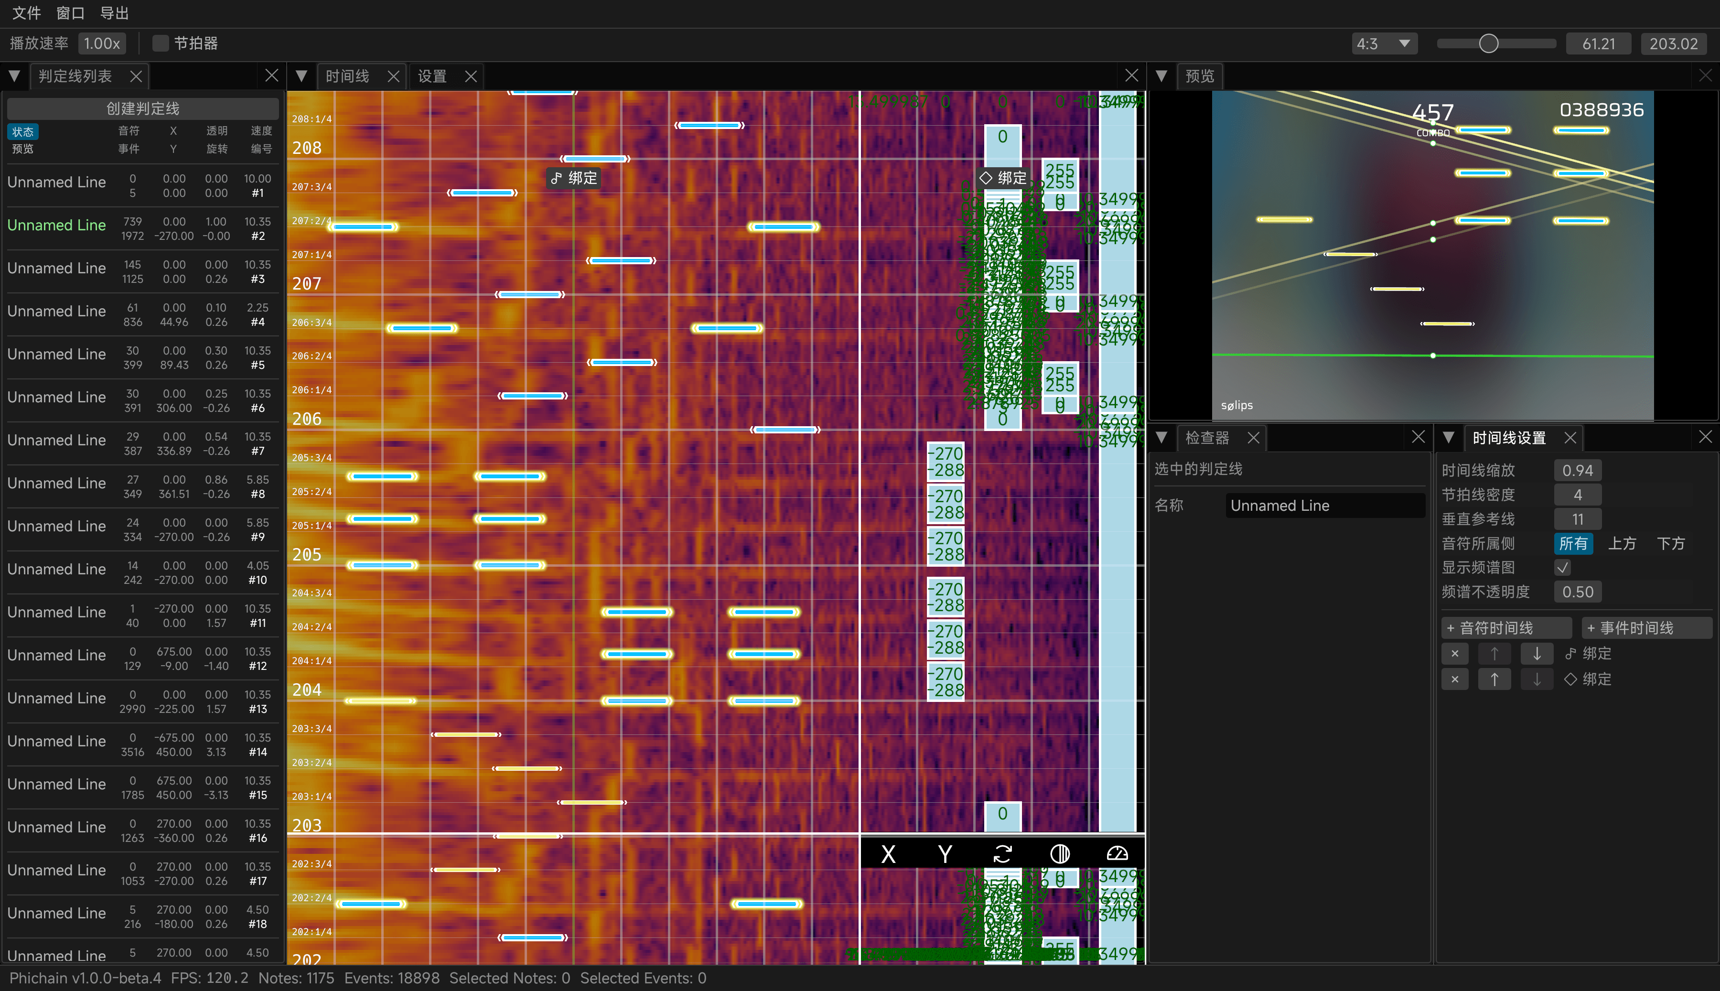Image resolution: width=1720 pixels, height=991 pixels.
Task: Open the 4:3 aspect ratio dropdown
Action: [x=1383, y=43]
